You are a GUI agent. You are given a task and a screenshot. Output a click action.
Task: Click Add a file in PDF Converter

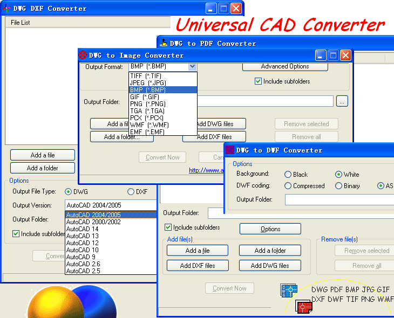198,251
